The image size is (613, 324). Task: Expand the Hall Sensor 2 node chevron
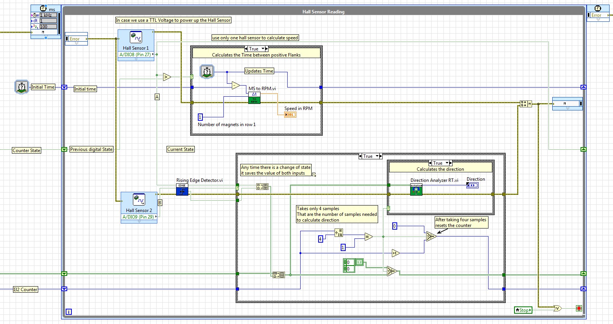coord(139,222)
